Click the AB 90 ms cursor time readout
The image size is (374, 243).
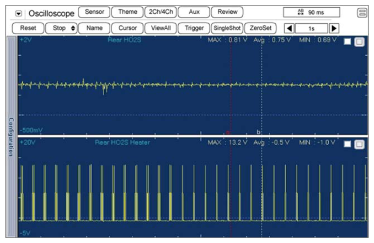coord(311,12)
